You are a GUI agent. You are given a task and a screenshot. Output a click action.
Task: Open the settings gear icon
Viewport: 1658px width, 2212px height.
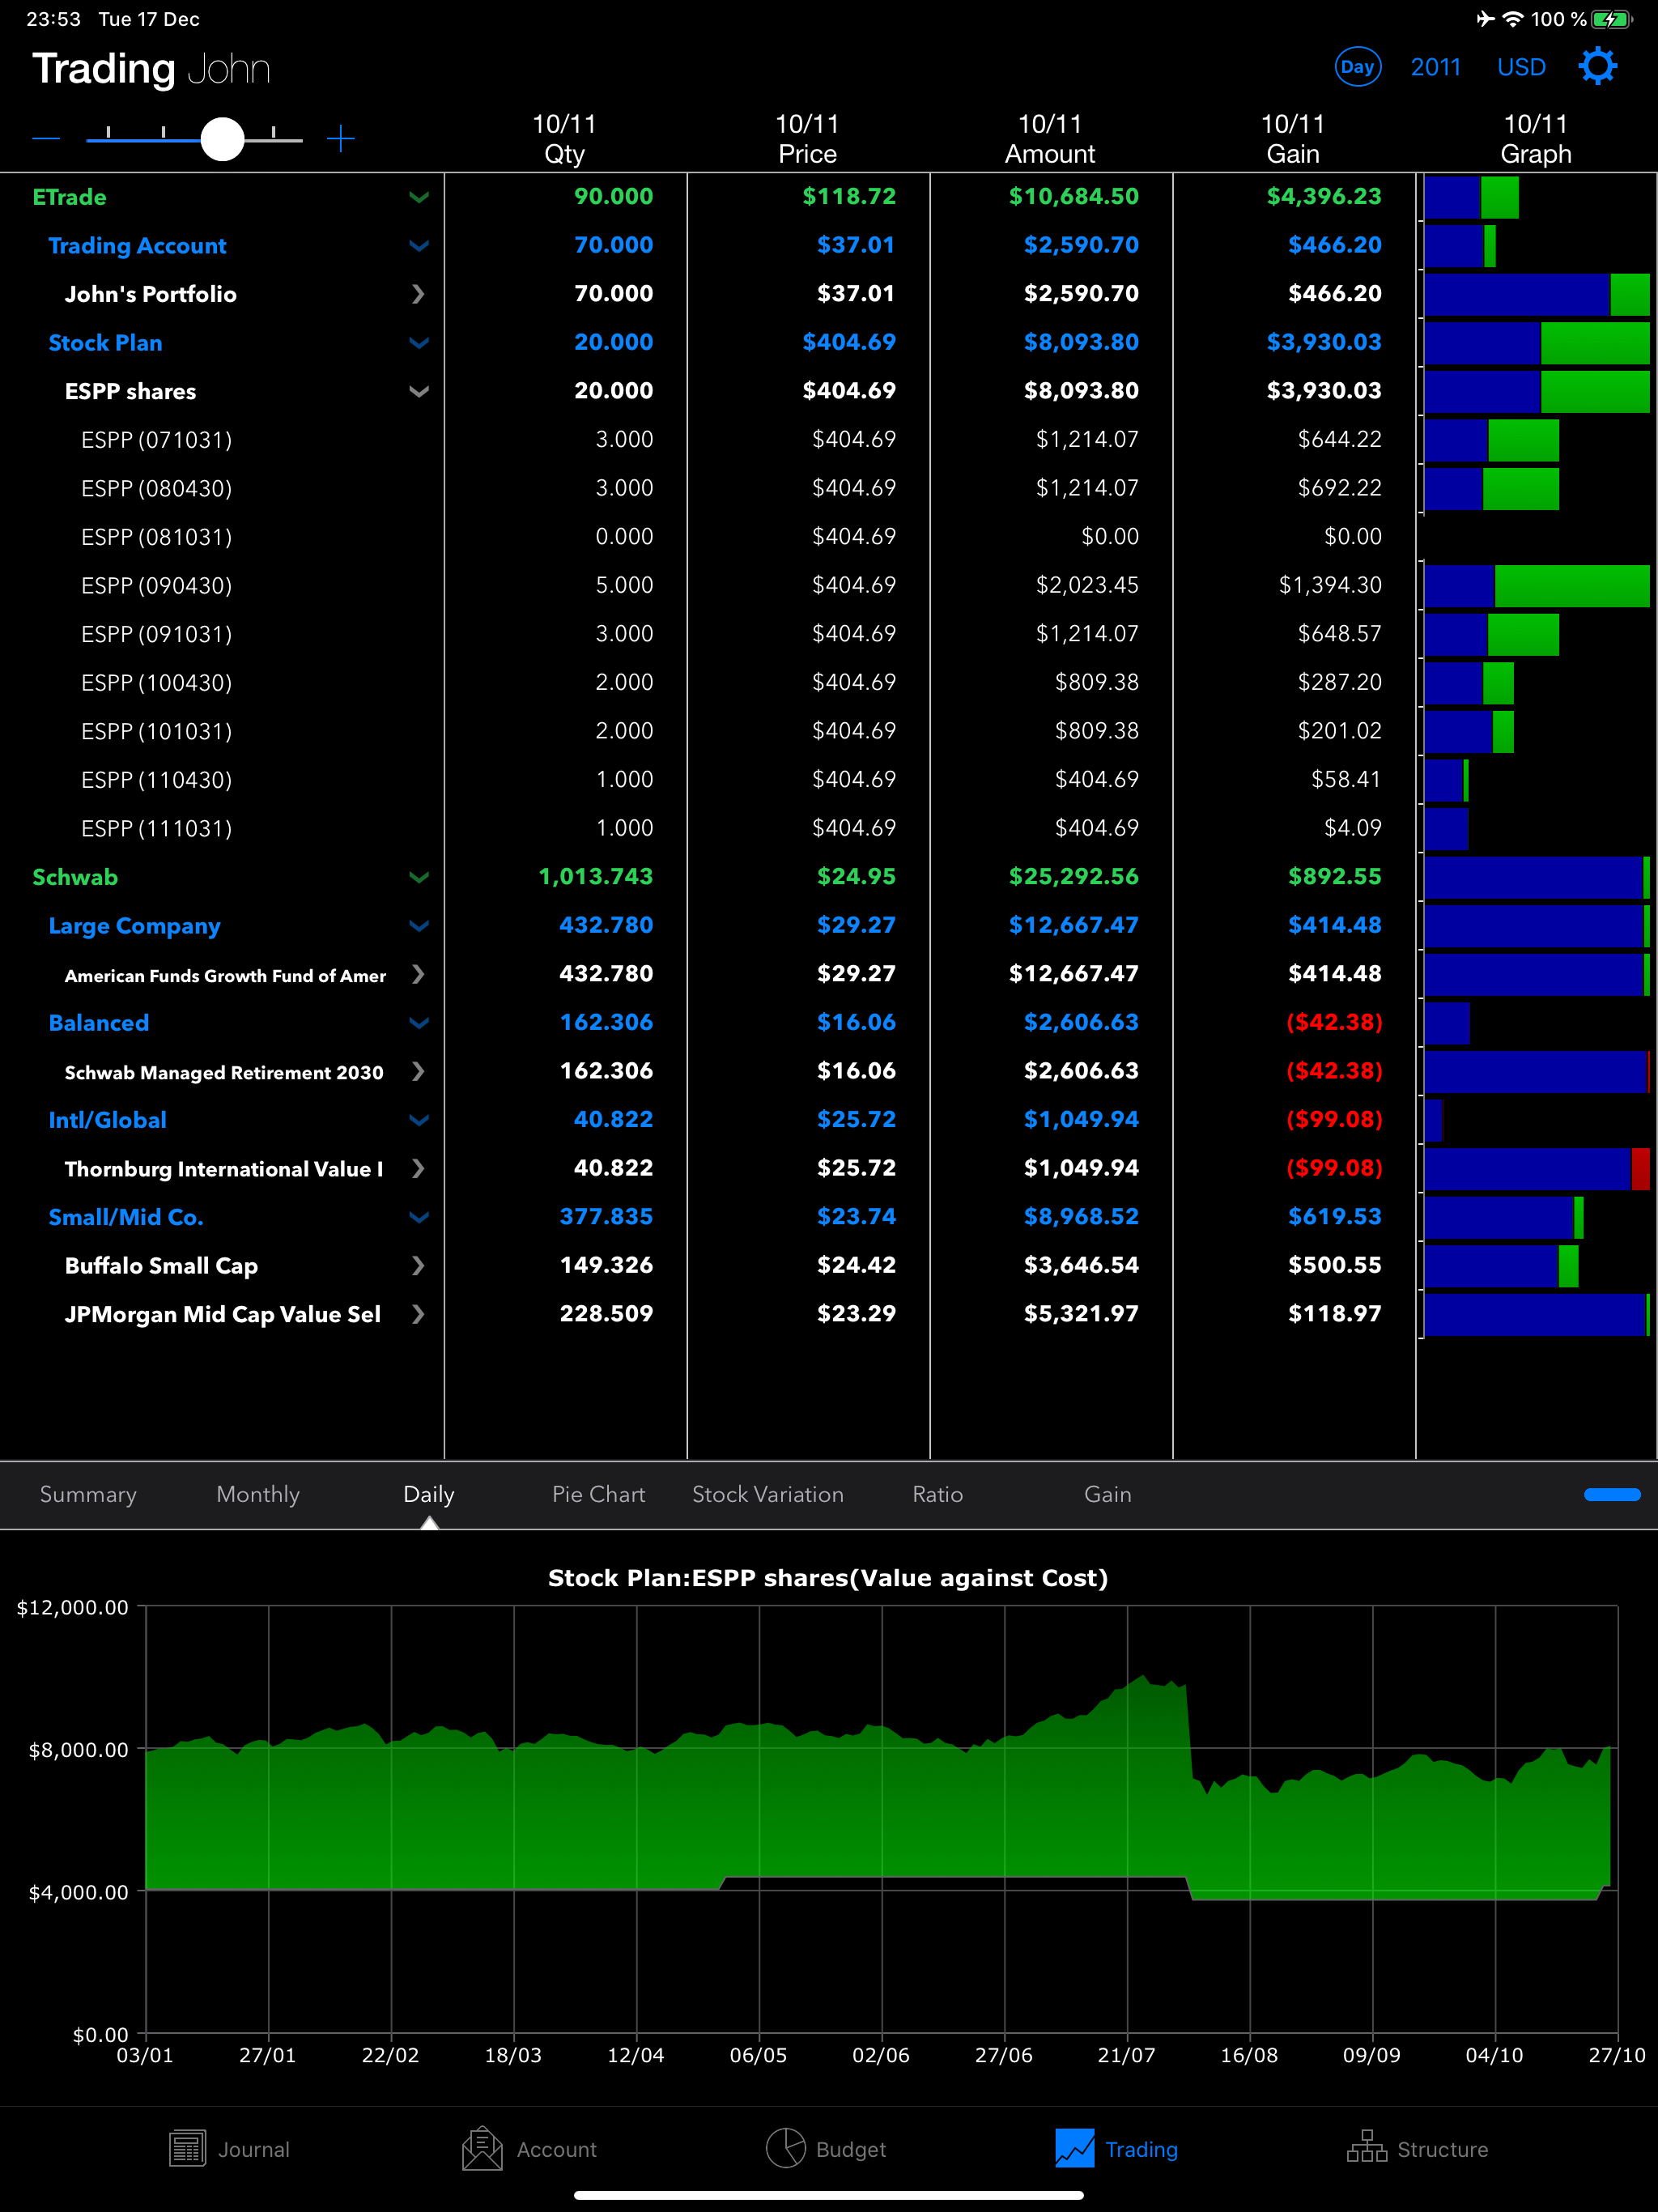click(1597, 67)
